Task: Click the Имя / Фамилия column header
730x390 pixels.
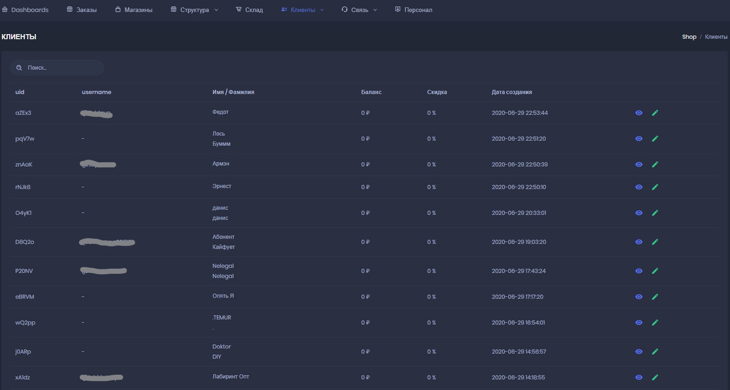Action: pyautogui.click(x=233, y=92)
